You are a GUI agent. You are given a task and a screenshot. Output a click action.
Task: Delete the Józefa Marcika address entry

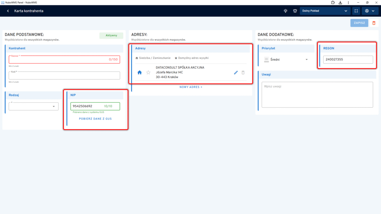point(243,72)
